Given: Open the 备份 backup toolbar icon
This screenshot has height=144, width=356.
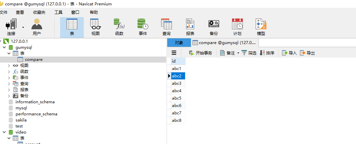Looking at the screenshot, I should click(x=214, y=27).
